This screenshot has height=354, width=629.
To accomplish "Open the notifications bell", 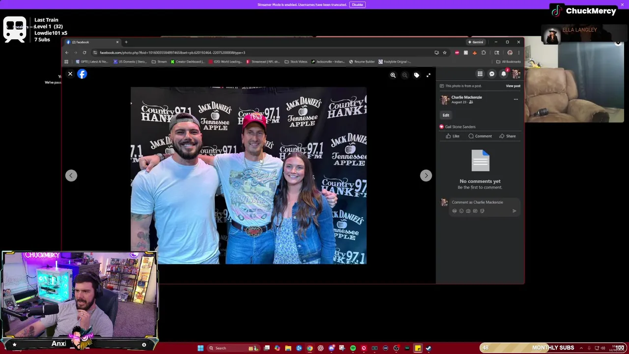I will point(504,74).
